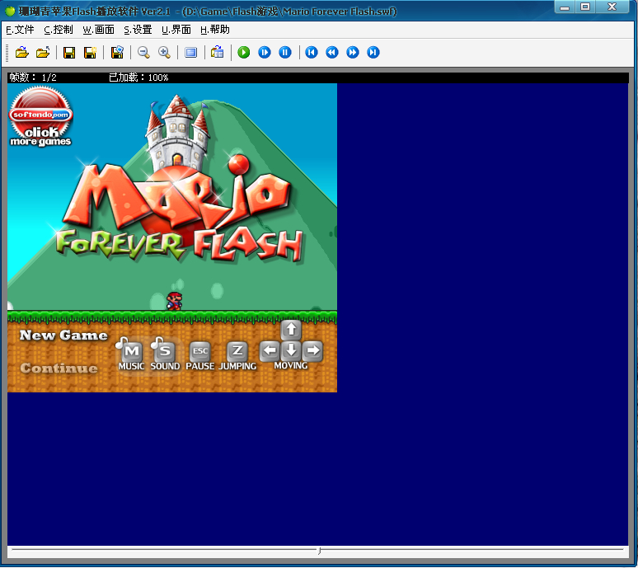Click the 帧数: 1/2 frame counter
Screen dimensions: 638x568
(x=33, y=77)
